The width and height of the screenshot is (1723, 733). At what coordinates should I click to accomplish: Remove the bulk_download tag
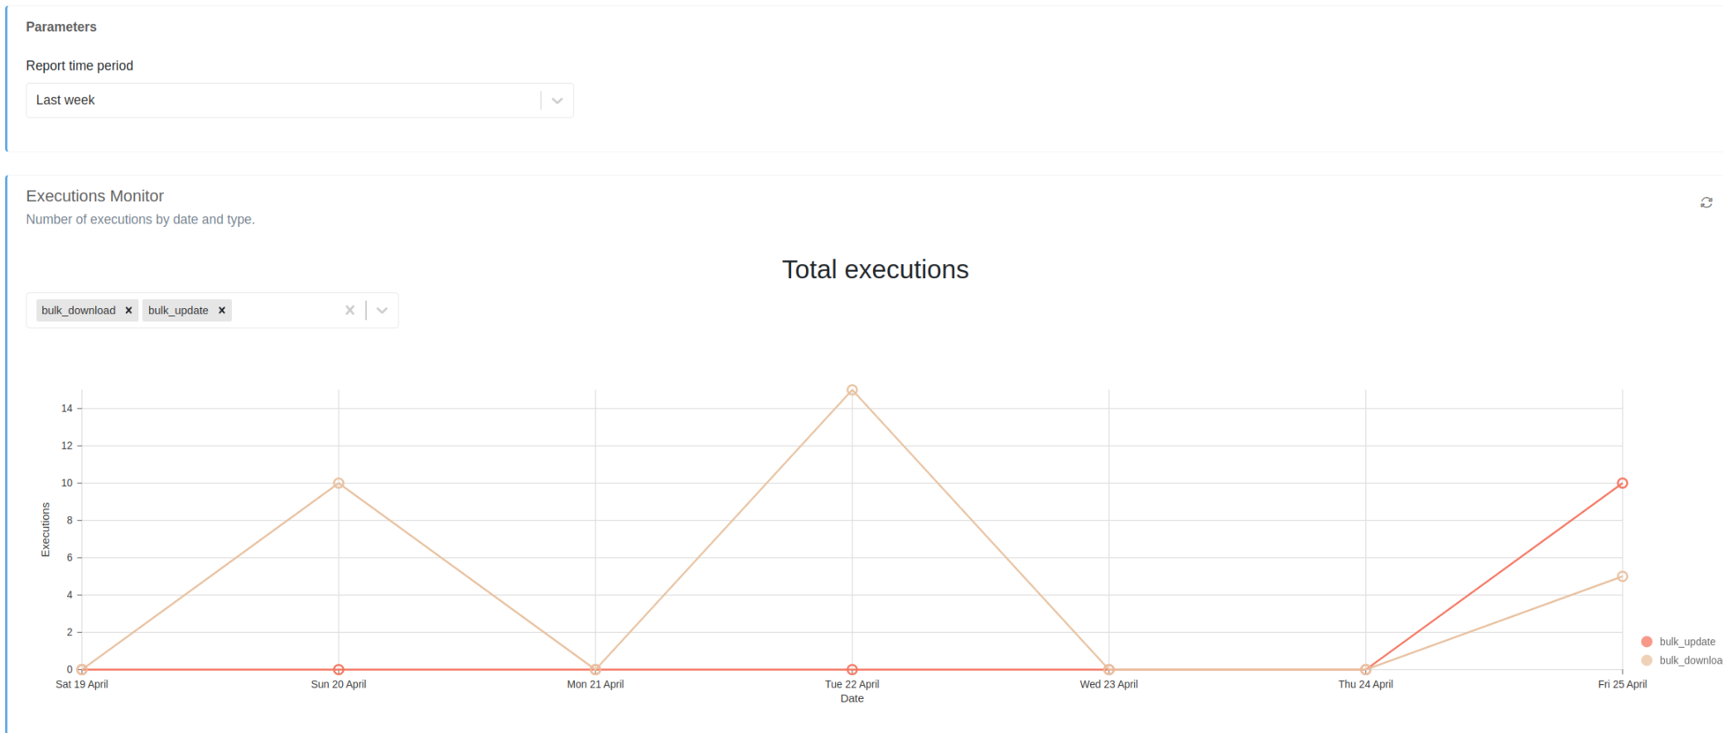pyautogui.click(x=128, y=311)
